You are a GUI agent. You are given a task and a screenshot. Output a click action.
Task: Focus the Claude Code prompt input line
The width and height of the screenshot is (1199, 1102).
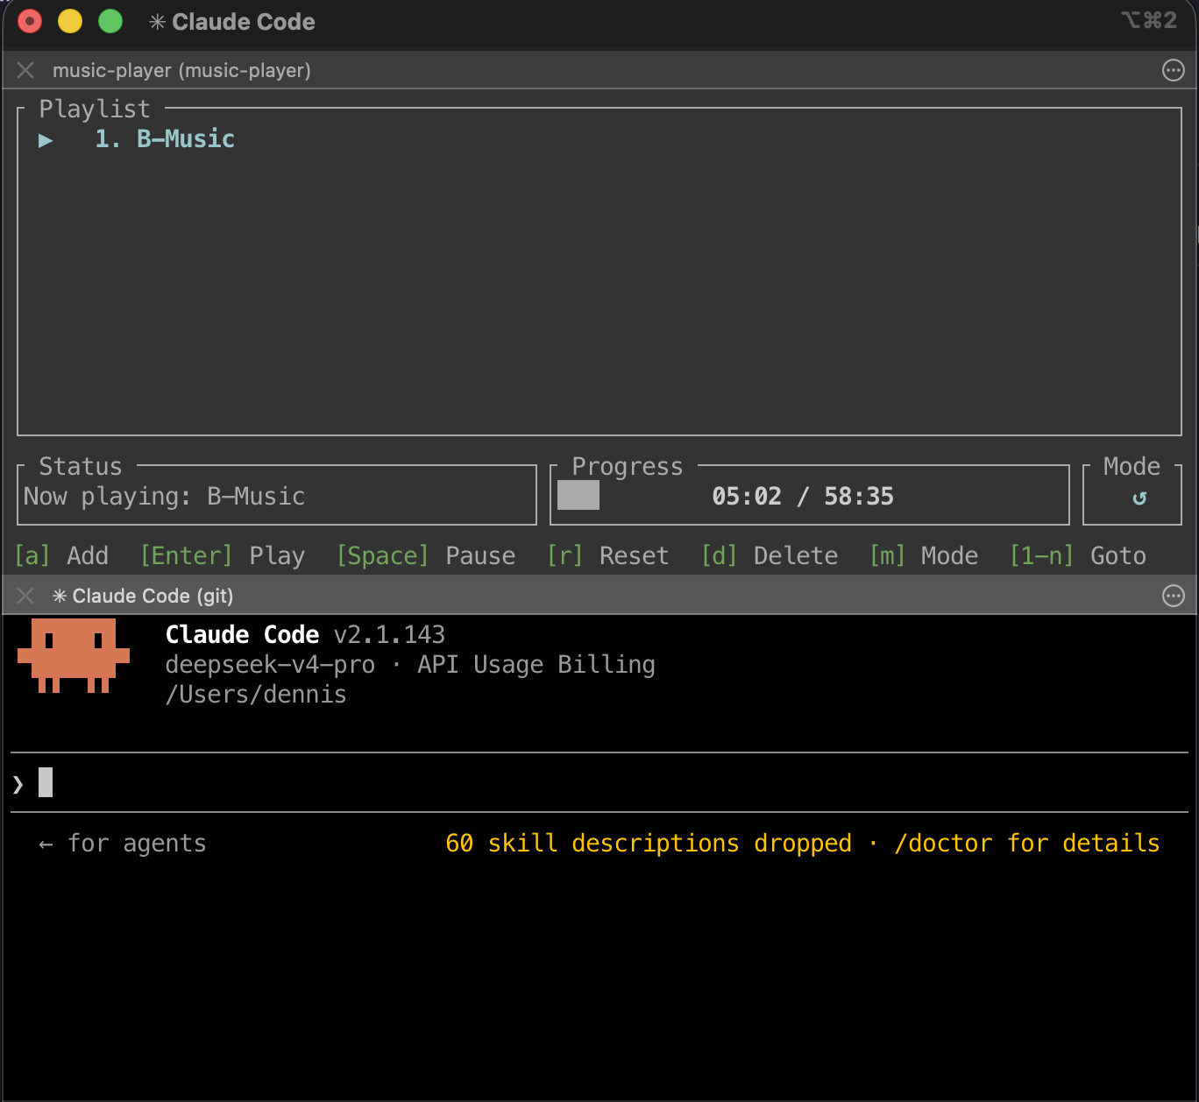(599, 782)
